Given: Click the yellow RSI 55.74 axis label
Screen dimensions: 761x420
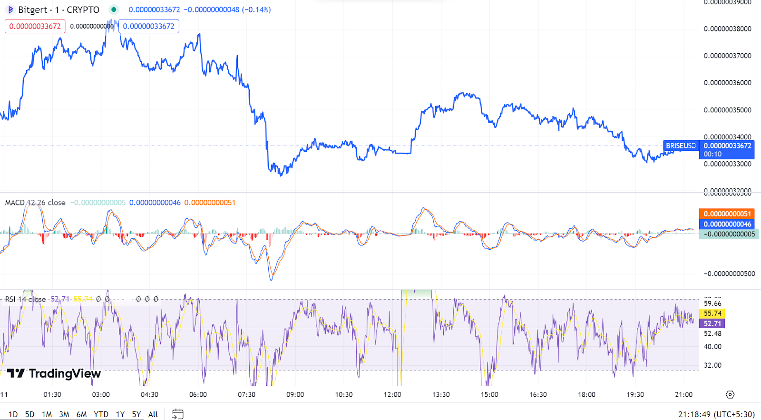Looking at the screenshot, I should [x=712, y=313].
